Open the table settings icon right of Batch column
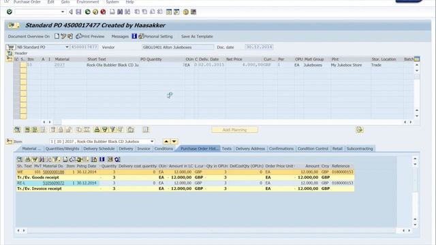Viewport: 436px width, 245px height. coord(416,59)
